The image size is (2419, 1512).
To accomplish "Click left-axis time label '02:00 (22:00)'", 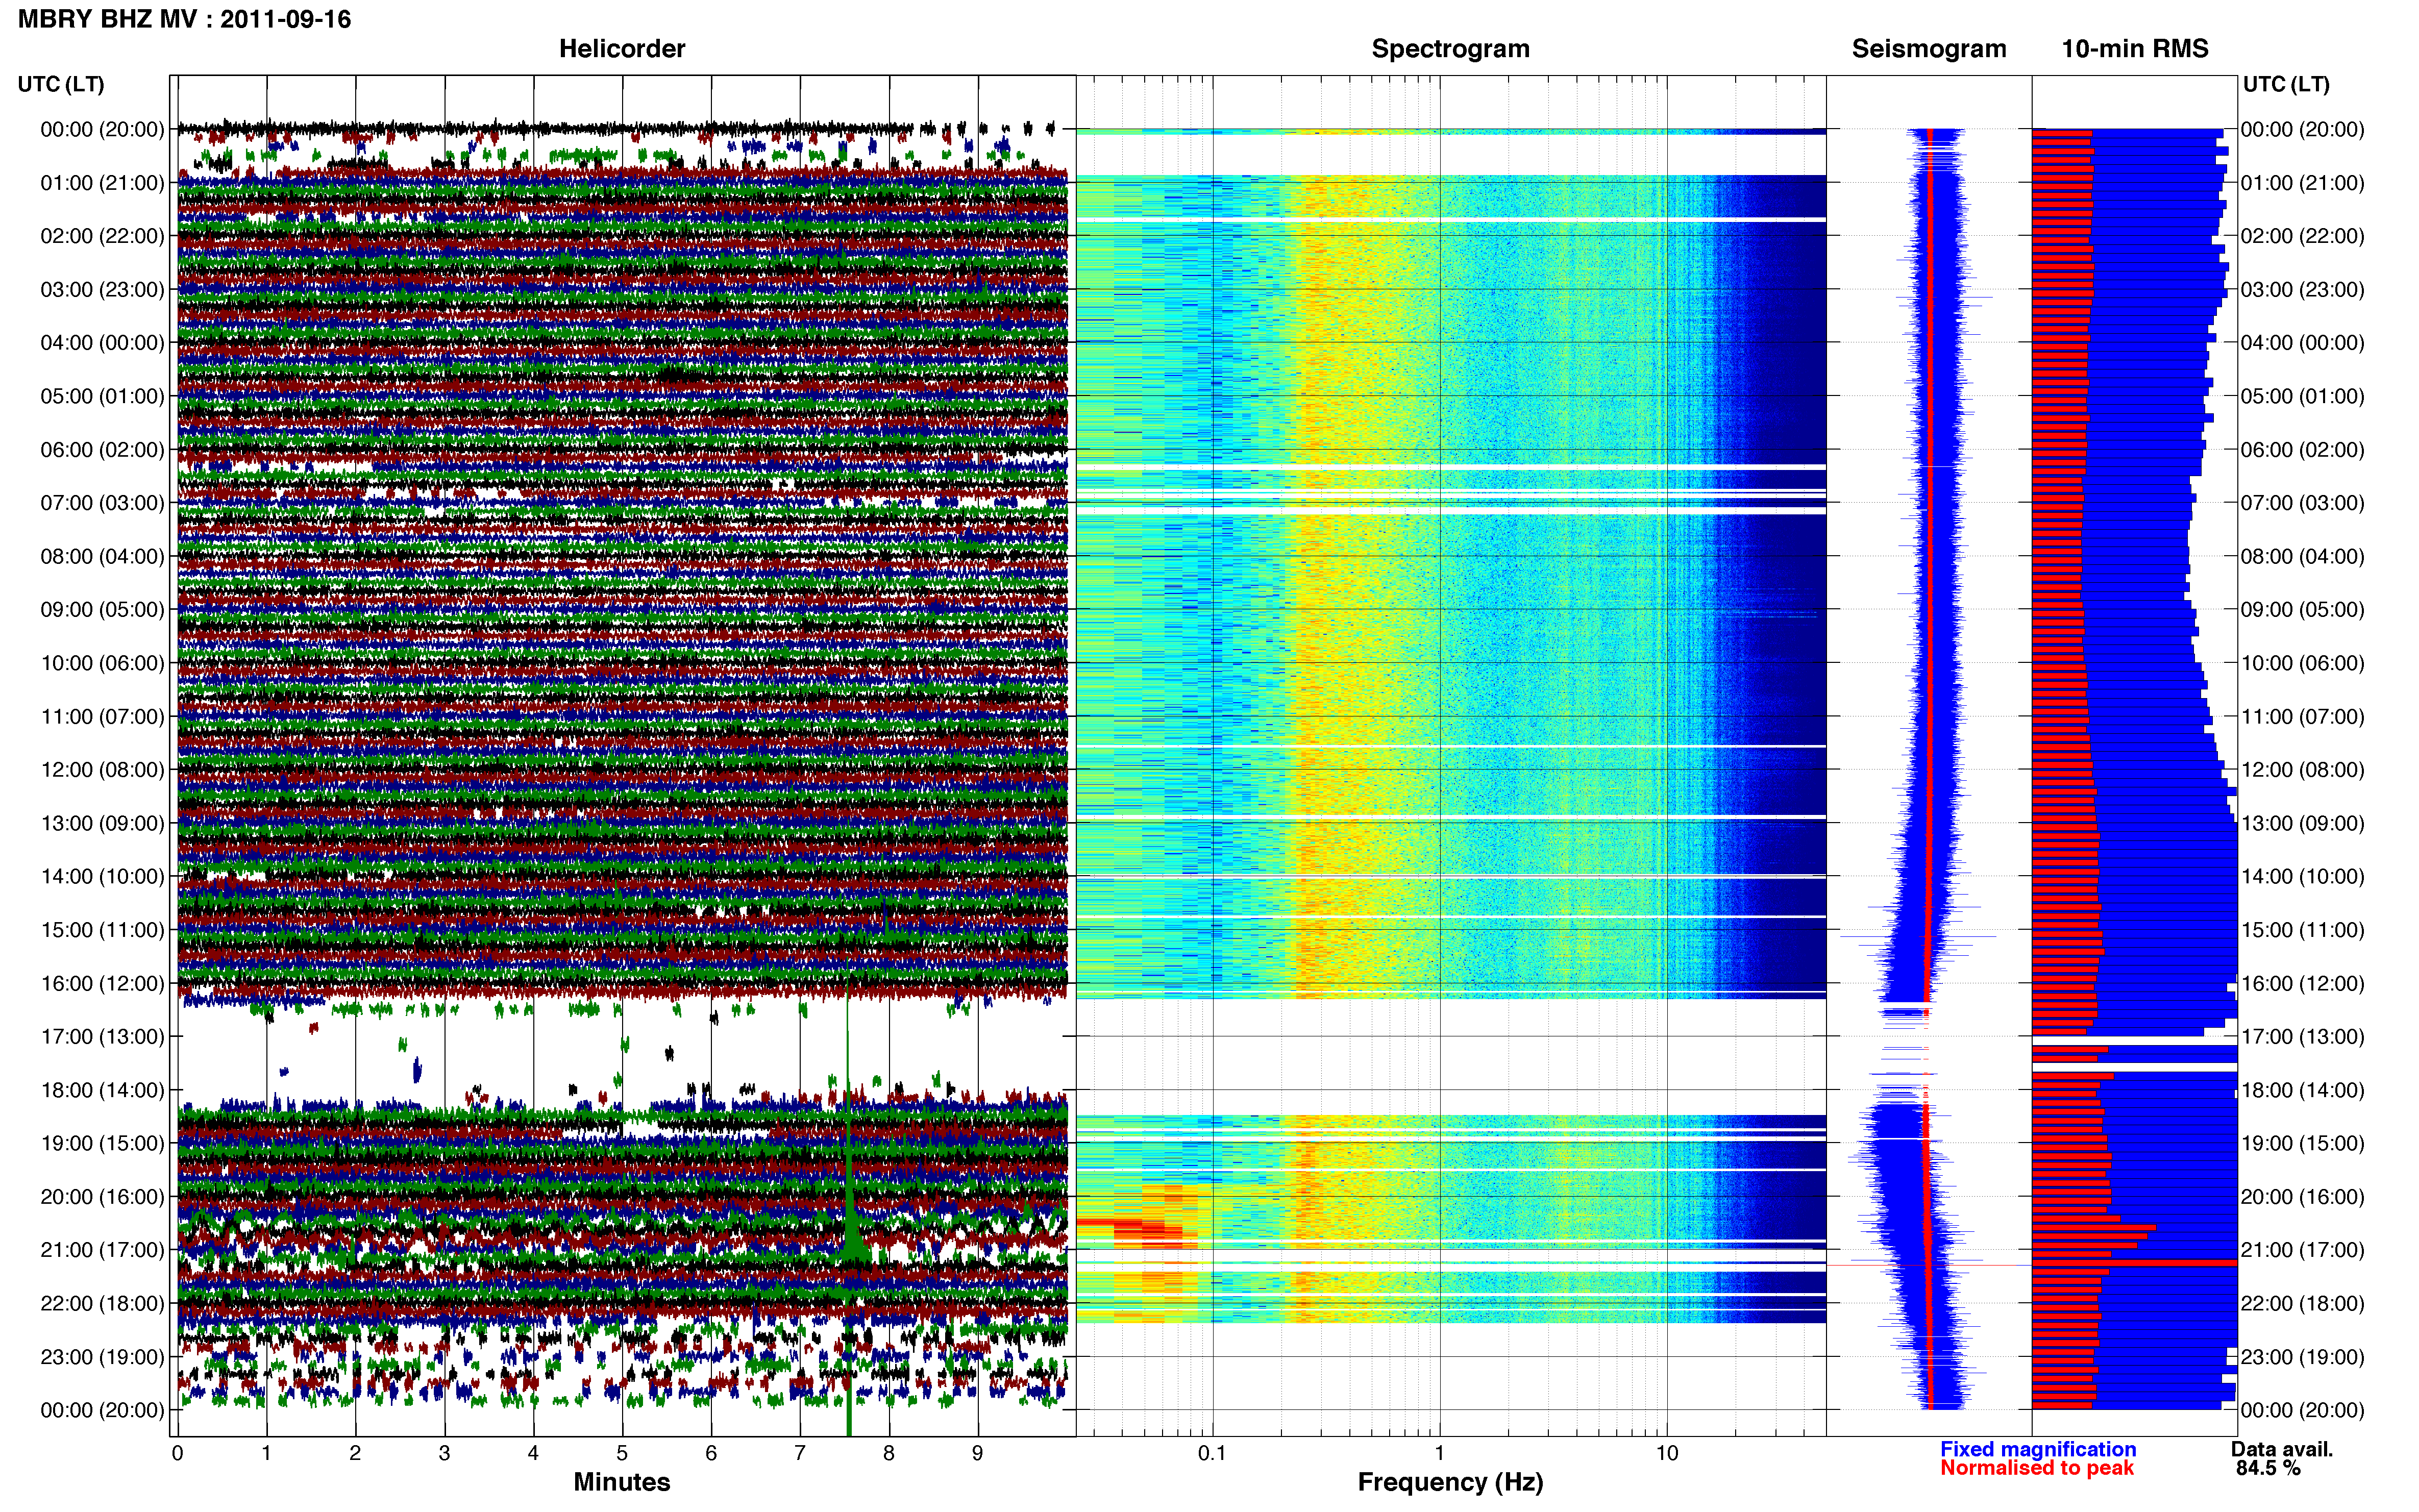I will coord(102,236).
